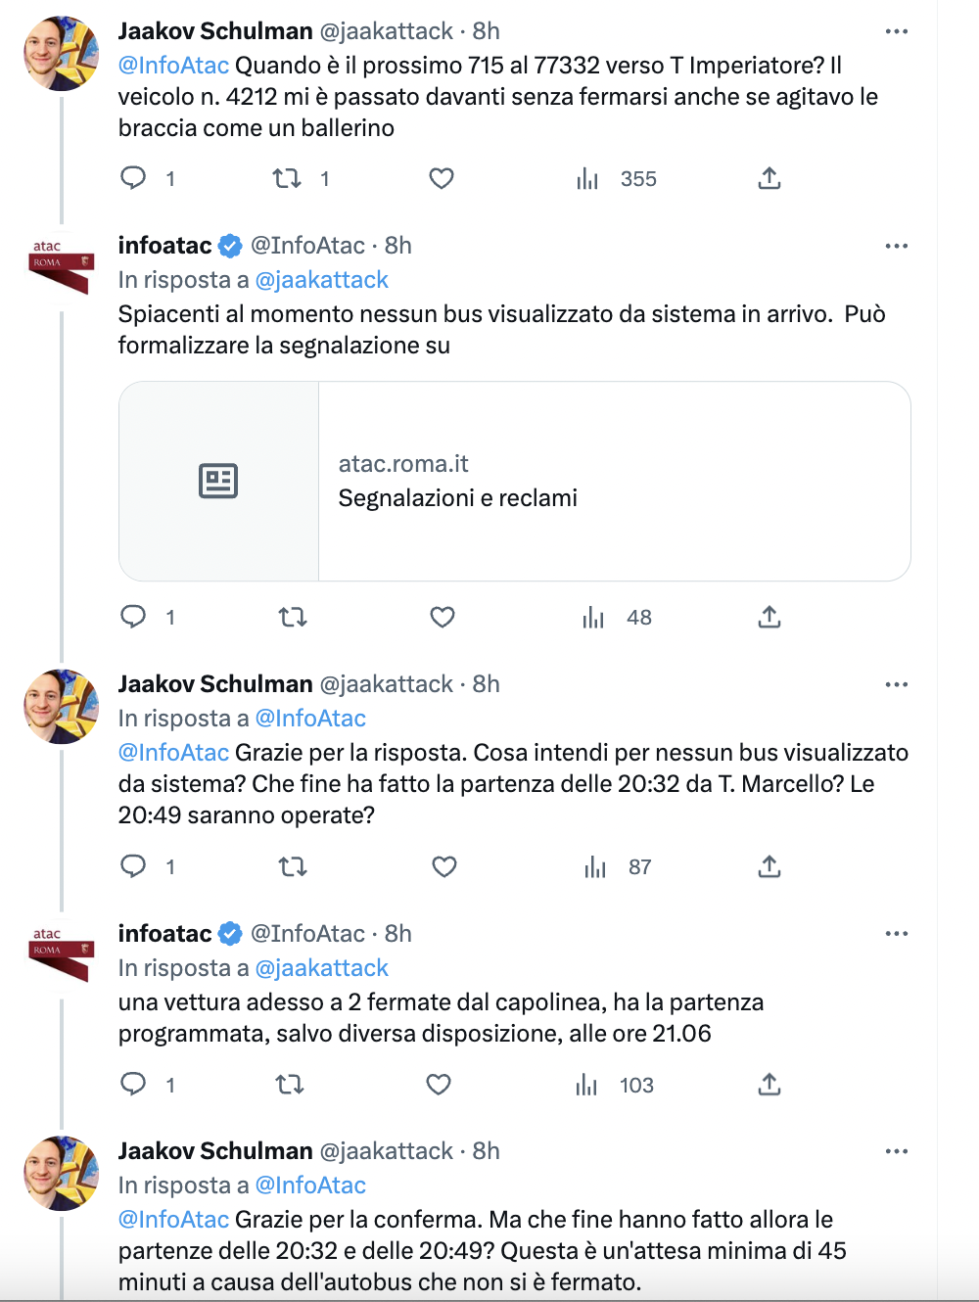Retweet infoatac's reply about the 21.06 departure
979x1302 pixels.
click(290, 1085)
